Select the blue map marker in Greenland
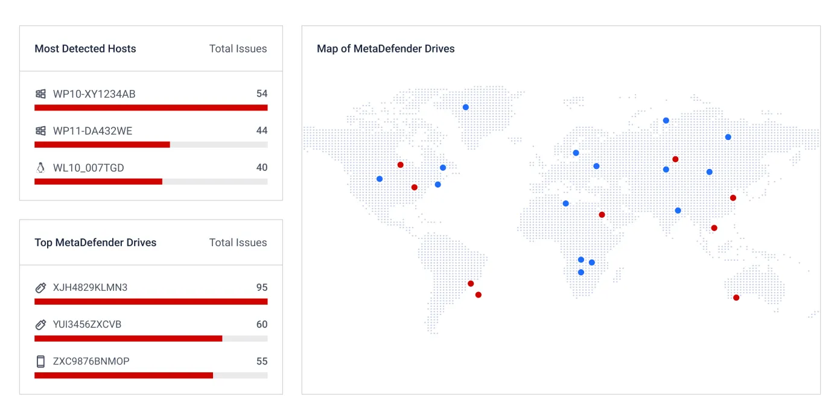This screenshot has height=420, width=840. click(x=466, y=107)
